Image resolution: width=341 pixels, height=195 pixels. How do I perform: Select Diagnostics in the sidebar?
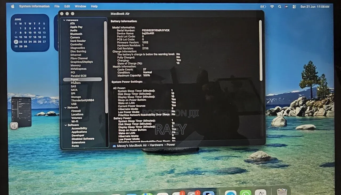click(78, 48)
